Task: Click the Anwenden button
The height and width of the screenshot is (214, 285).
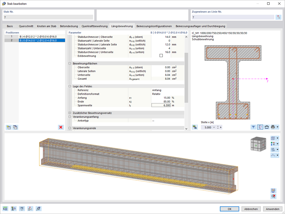Action: pos(272,209)
